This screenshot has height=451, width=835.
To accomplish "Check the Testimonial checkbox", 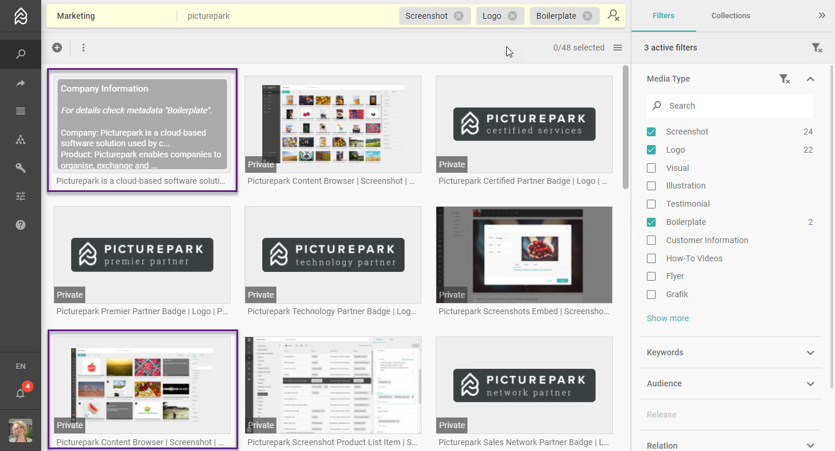I will point(651,204).
